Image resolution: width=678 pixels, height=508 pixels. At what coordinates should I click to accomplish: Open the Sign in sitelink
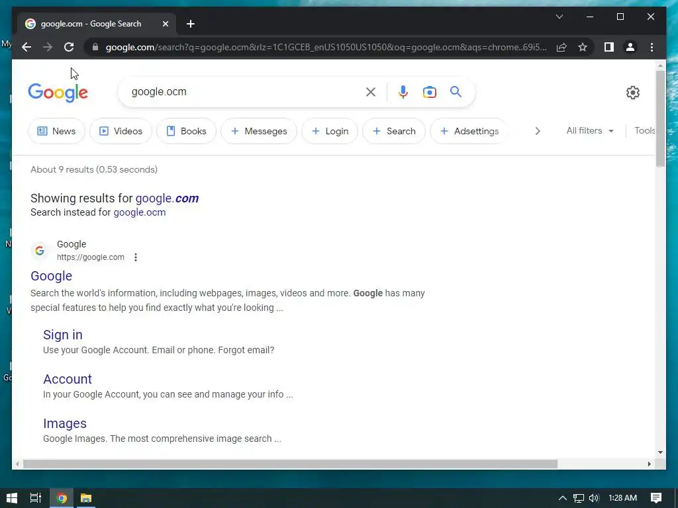tap(63, 335)
